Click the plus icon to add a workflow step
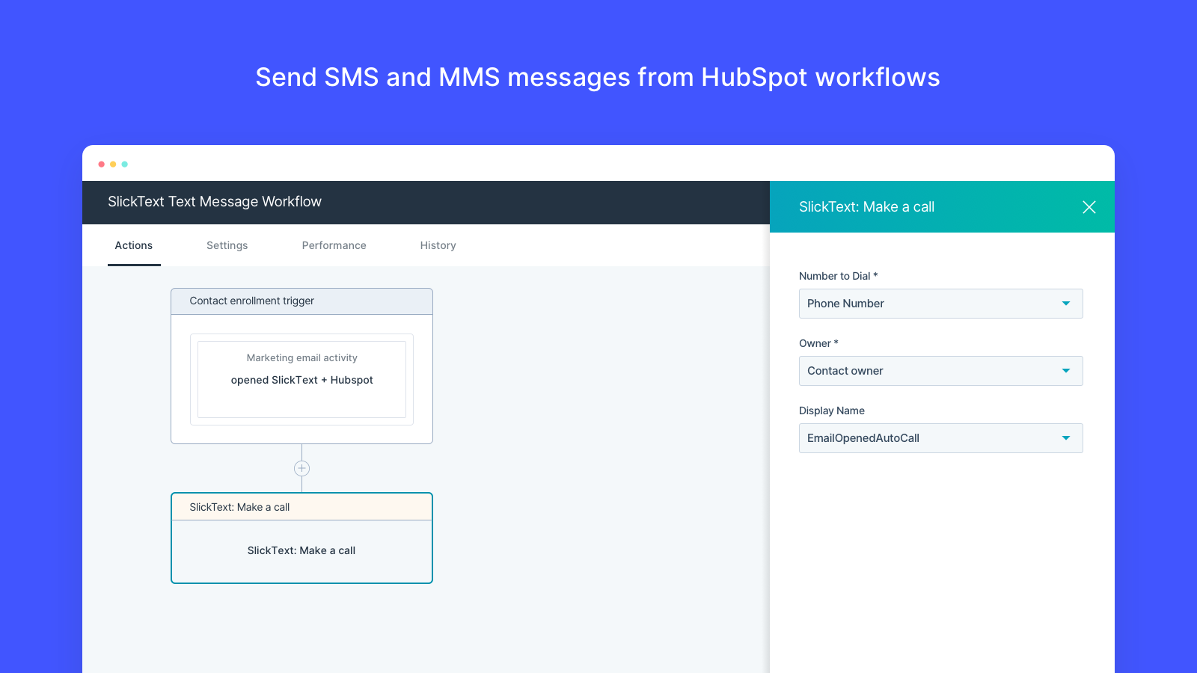 tap(301, 468)
